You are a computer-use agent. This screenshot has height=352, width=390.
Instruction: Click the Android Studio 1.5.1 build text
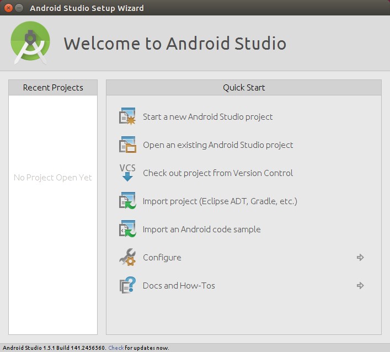(55, 348)
